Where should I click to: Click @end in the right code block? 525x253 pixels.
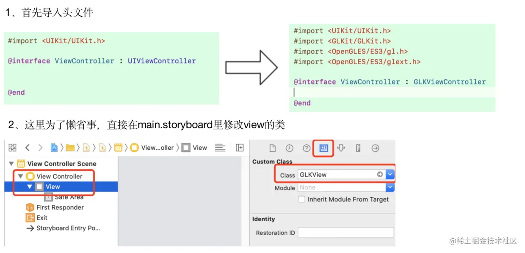pyautogui.click(x=302, y=103)
